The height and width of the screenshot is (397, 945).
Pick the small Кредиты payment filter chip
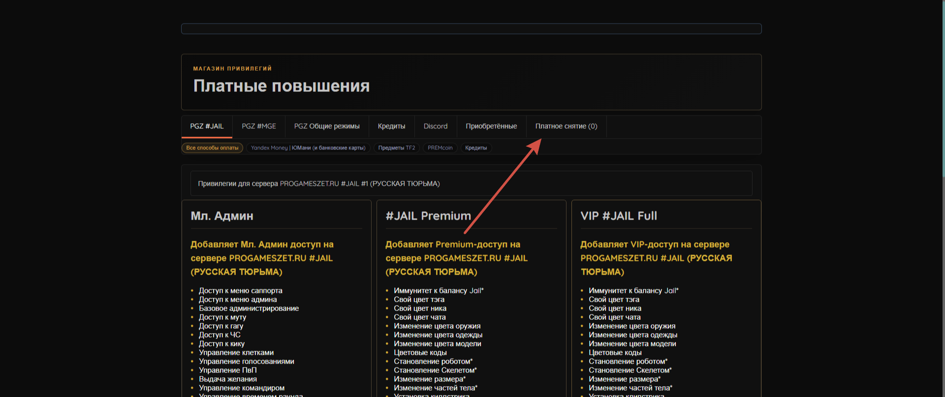(x=476, y=148)
